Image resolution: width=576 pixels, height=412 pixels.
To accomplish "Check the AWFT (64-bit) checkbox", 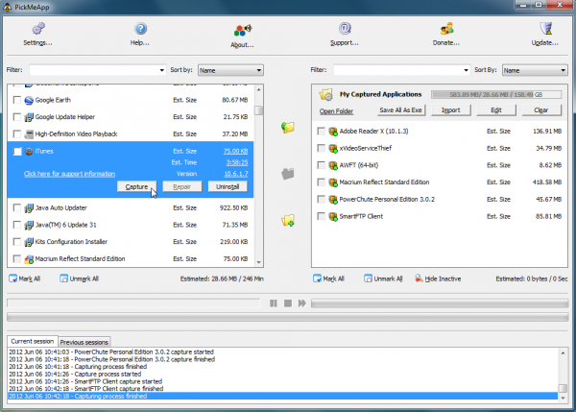I will point(321,165).
